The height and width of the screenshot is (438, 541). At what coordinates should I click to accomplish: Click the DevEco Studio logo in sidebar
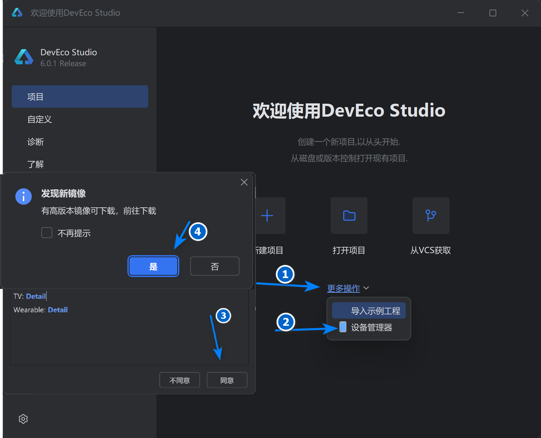tap(24, 57)
